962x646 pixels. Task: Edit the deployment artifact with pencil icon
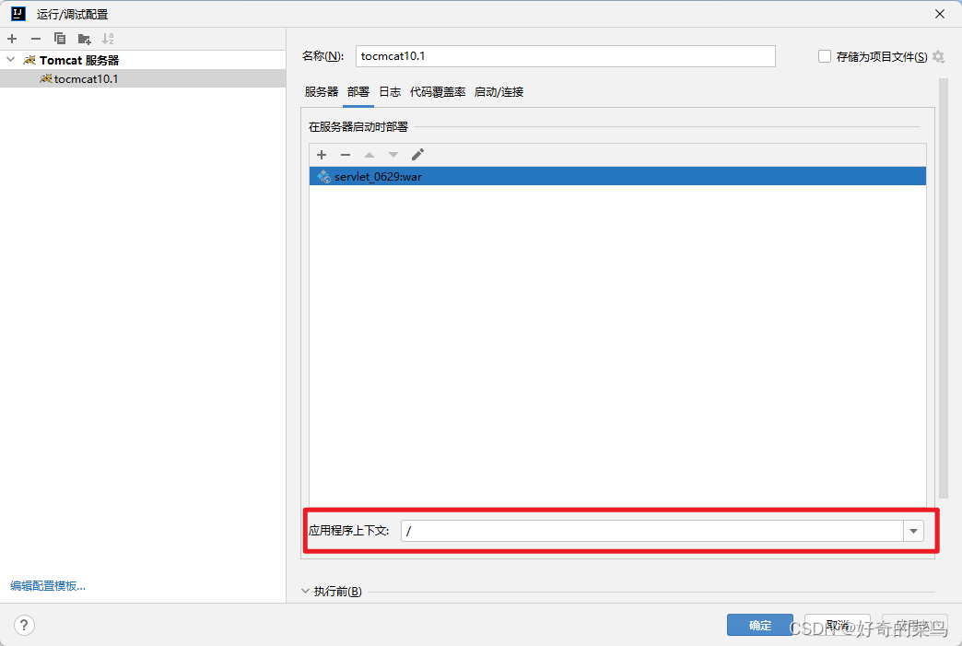416,154
